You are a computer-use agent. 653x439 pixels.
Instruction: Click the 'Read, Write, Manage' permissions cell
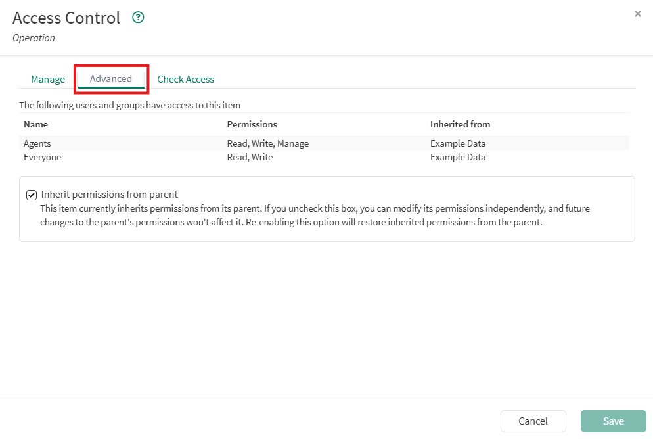click(x=267, y=143)
